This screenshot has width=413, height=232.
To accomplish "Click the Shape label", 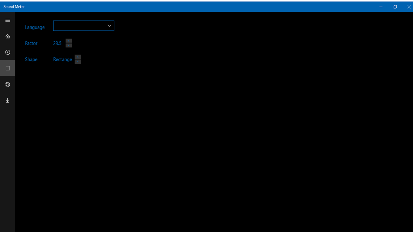I will tap(31, 59).
